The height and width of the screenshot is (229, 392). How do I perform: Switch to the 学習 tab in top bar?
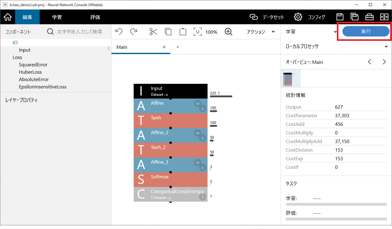point(57,17)
